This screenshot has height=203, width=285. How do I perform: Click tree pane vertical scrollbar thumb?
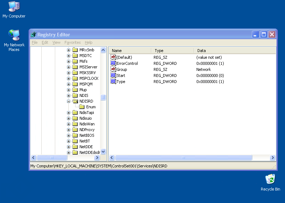pos(103,98)
